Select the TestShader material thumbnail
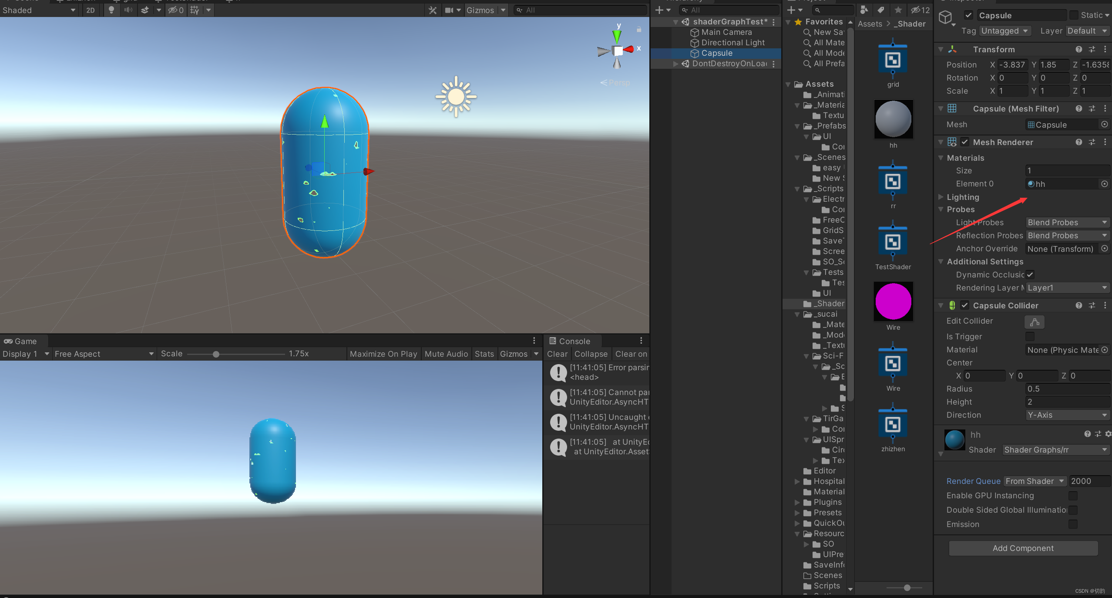Viewport: 1112px width, 598px height. 892,243
